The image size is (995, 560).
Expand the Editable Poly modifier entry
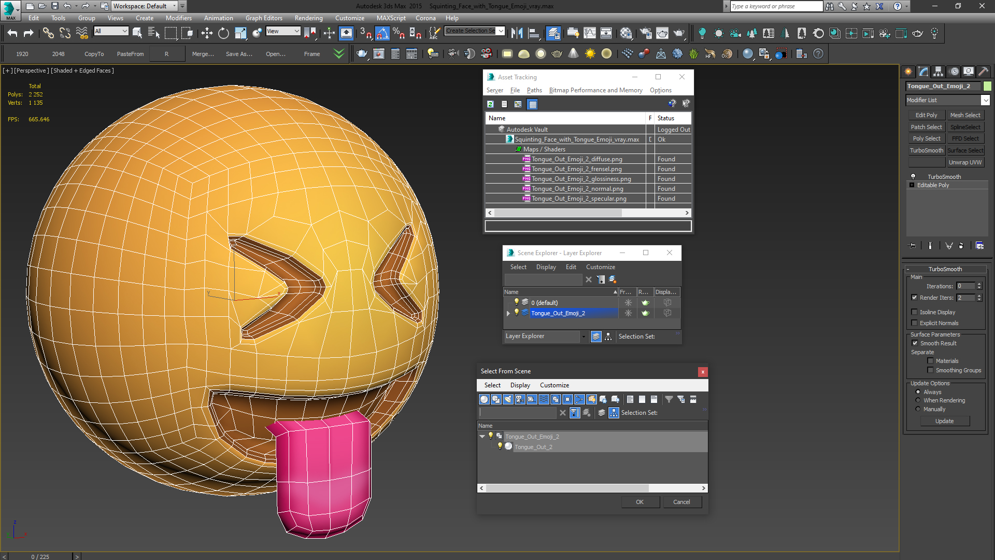[912, 185]
